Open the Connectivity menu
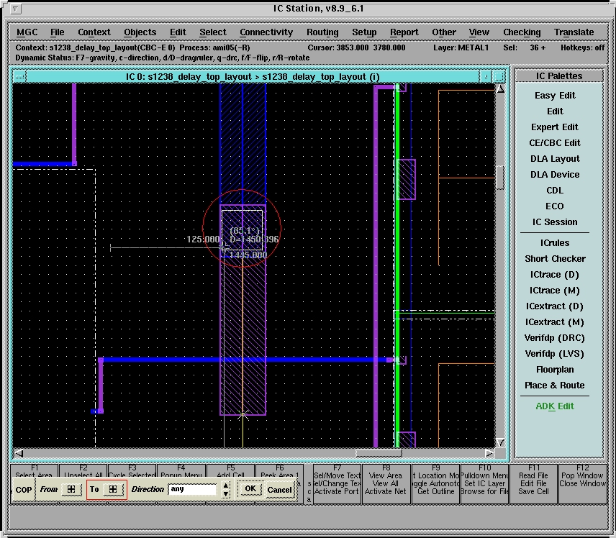Screen dimensions: 616x538 (266, 32)
